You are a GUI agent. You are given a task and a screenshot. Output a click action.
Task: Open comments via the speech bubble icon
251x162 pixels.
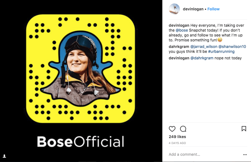click(x=183, y=129)
